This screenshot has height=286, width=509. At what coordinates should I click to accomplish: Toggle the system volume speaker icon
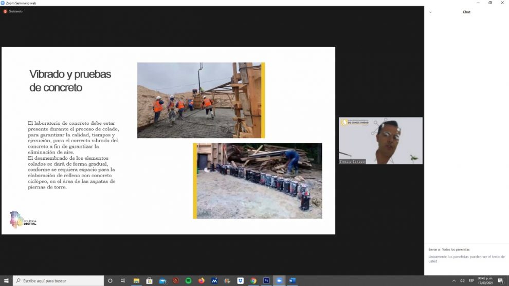(462, 281)
